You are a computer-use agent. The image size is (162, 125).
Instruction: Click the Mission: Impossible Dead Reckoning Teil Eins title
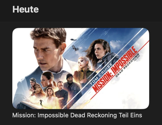coord(77,115)
